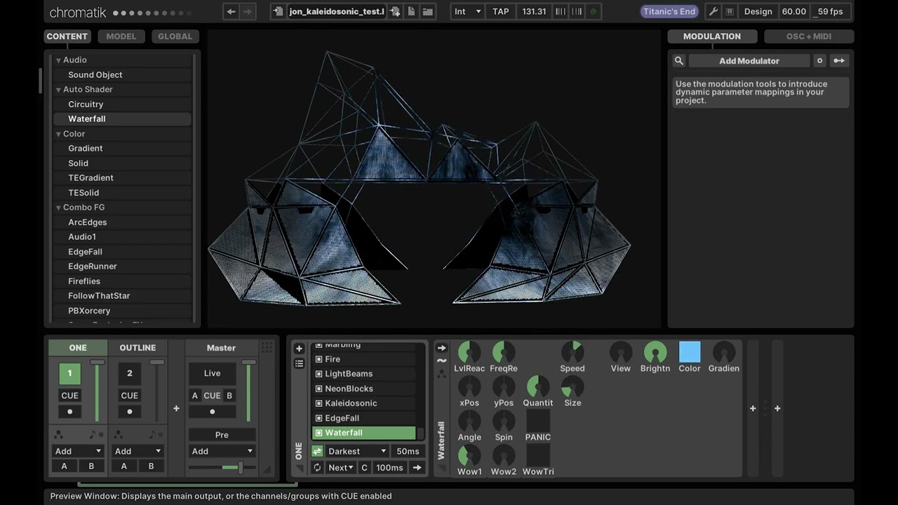Collapse the Auto Shader category
The height and width of the screenshot is (505, 898).
(x=59, y=90)
